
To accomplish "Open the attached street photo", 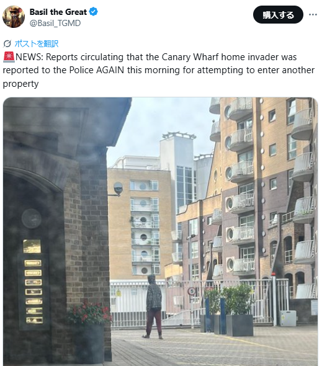I will (x=161, y=231).
